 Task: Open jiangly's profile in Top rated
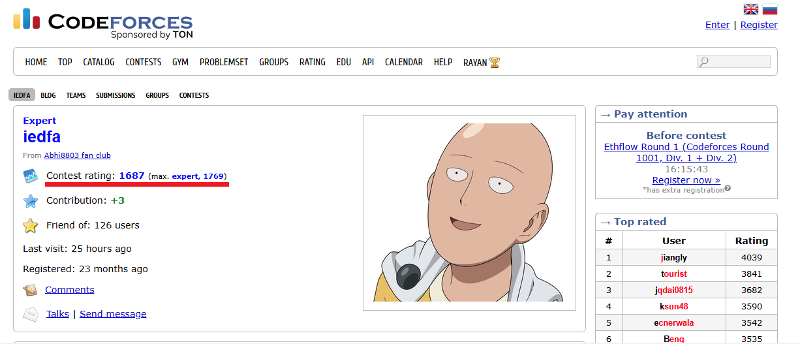click(674, 258)
